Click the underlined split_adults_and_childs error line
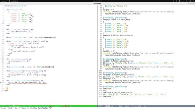 (27, 83)
